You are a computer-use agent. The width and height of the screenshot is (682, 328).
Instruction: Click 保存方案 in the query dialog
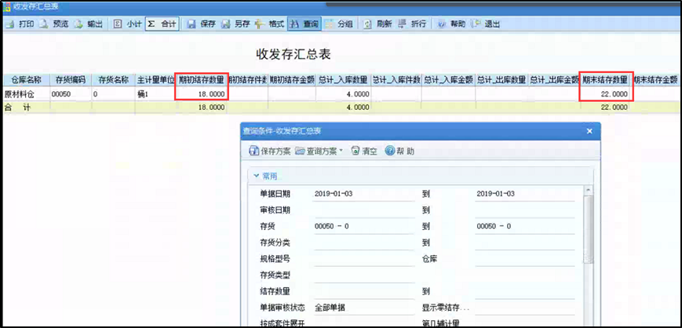270,151
